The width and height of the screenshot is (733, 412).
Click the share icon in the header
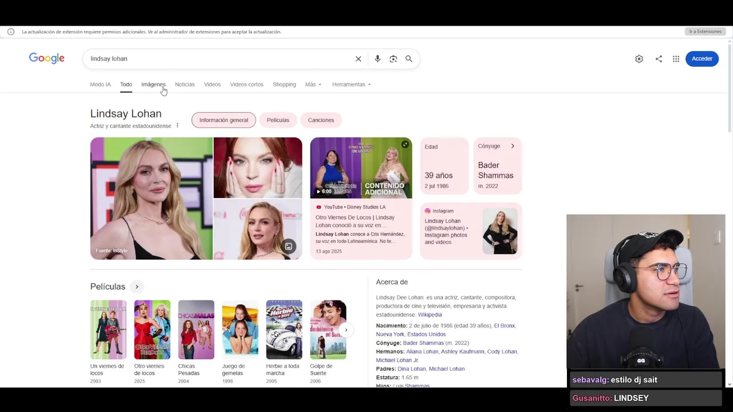pos(659,59)
